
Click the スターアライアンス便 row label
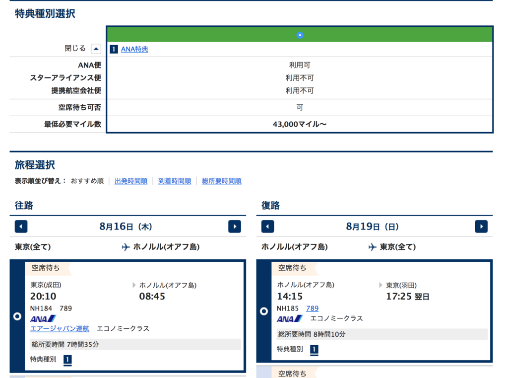coord(65,78)
